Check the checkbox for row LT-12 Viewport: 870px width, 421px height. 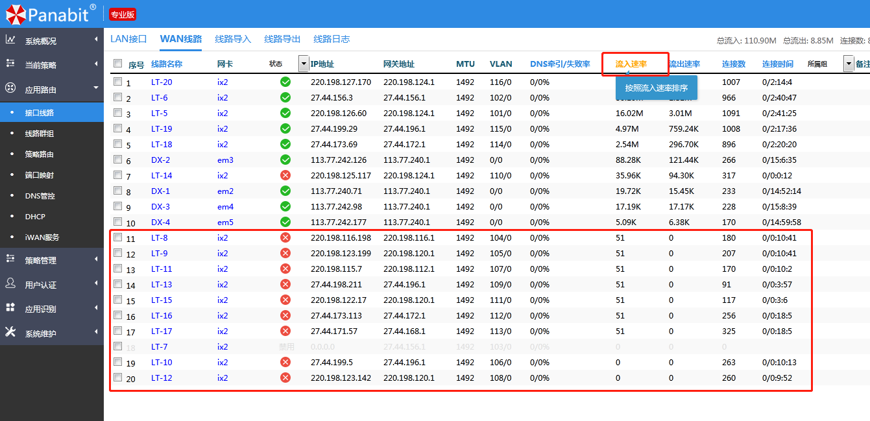[117, 378]
